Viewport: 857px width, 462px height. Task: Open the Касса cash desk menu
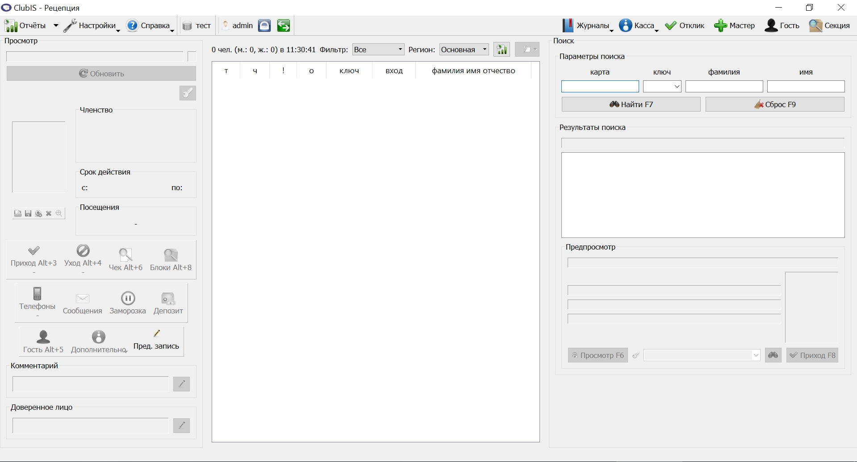point(639,26)
